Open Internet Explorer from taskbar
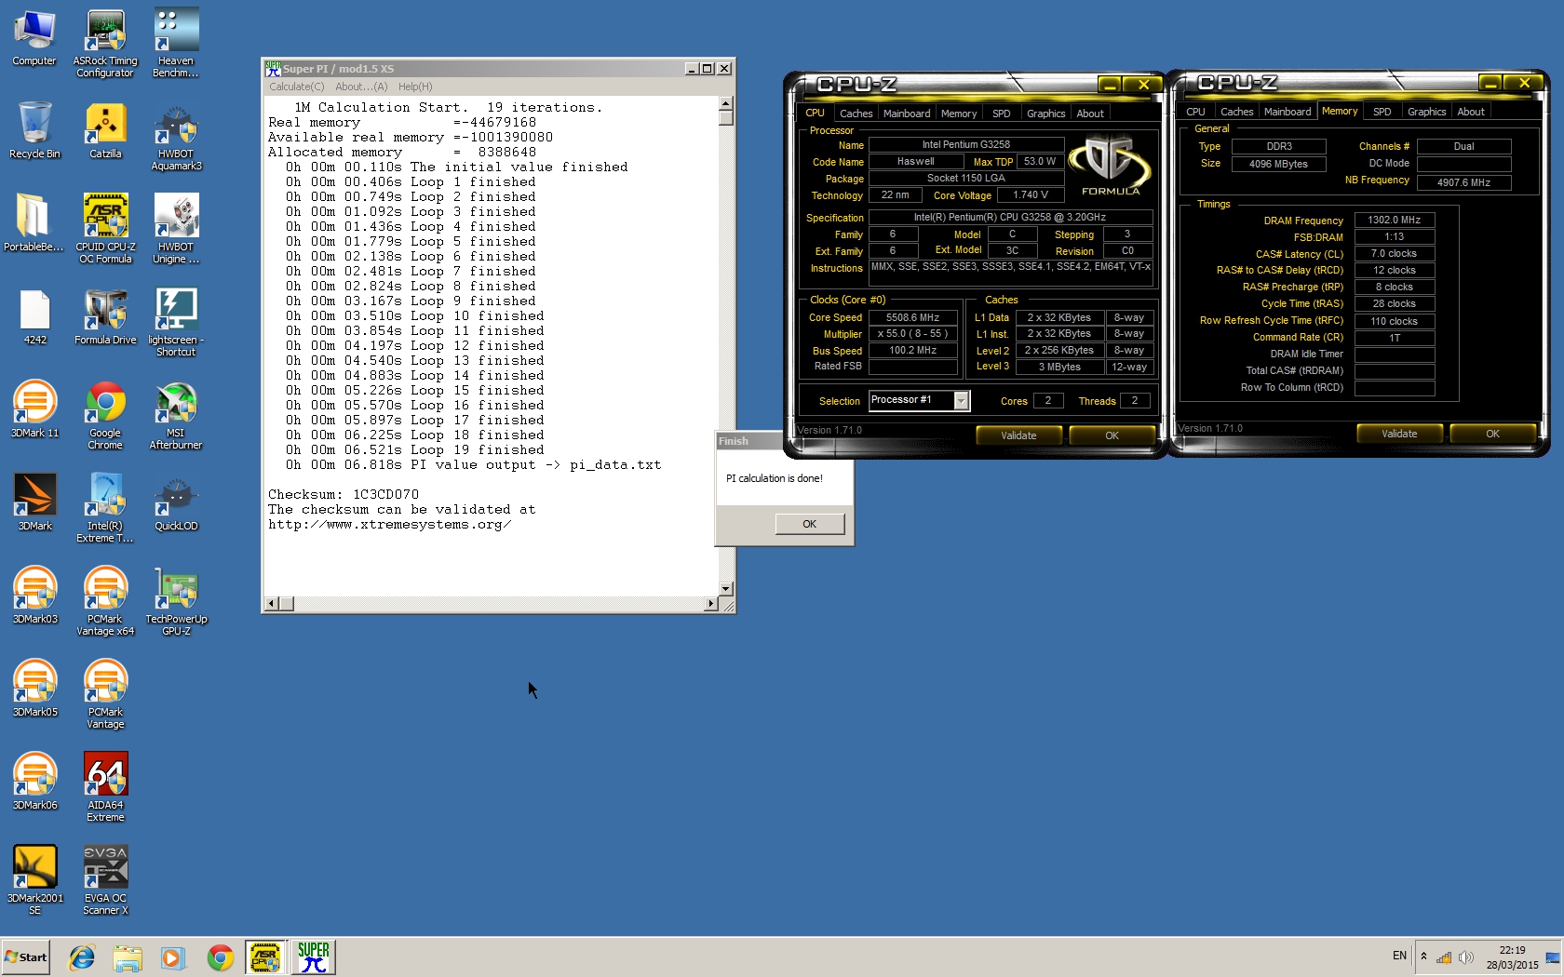This screenshot has height=977, width=1564. (x=82, y=957)
